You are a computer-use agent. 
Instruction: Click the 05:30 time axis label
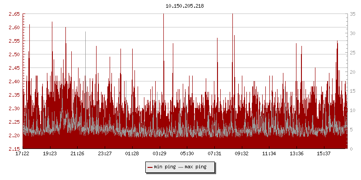[187, 153]
